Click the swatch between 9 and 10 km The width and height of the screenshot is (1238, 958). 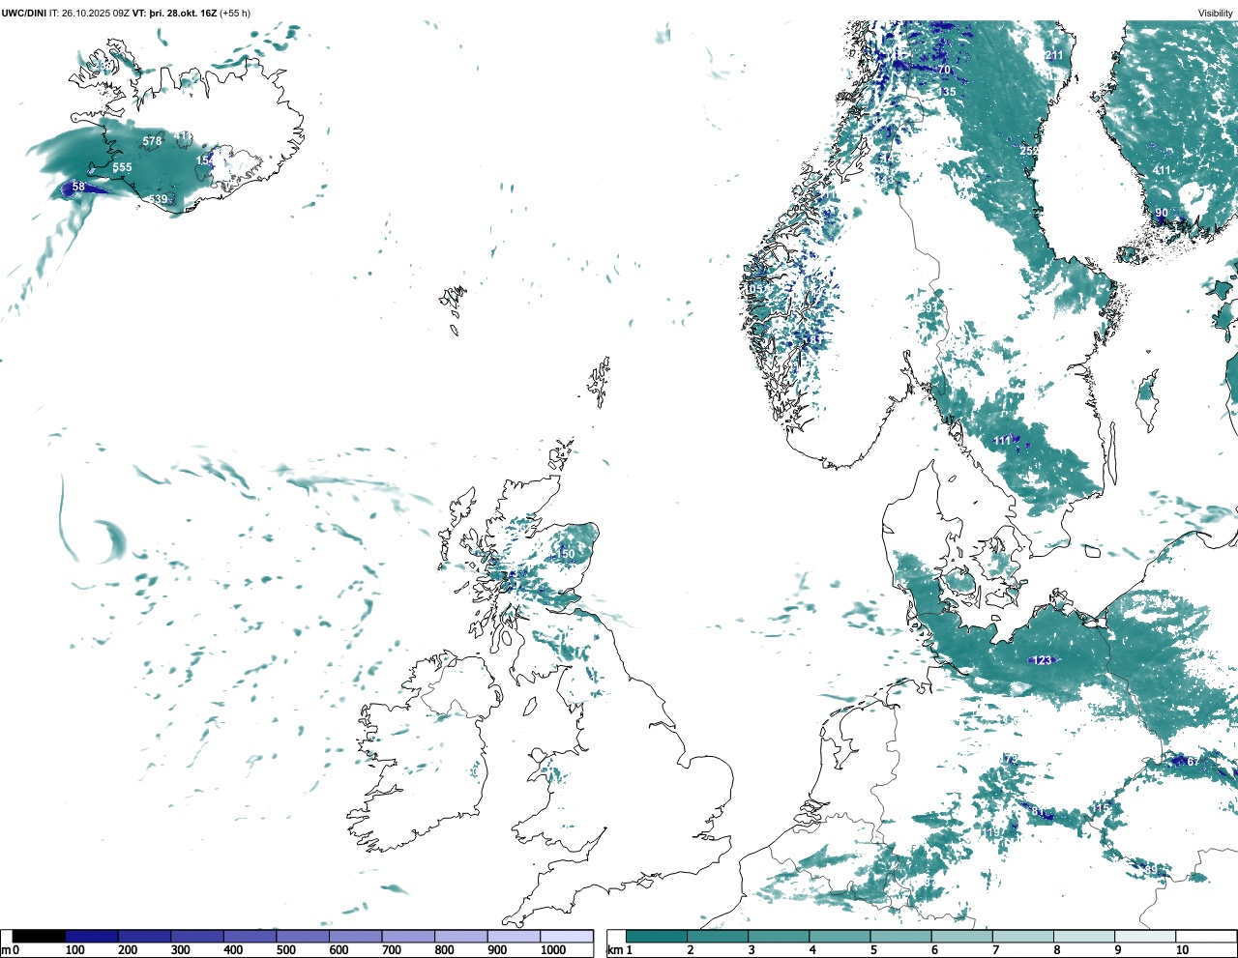tap(1146, 936)
